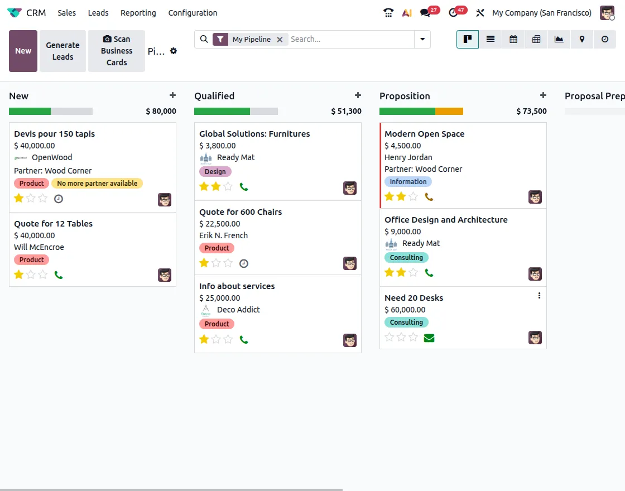This screenshot has height=491, width=625.
Task: Switch to the map view
Action: 582,39
